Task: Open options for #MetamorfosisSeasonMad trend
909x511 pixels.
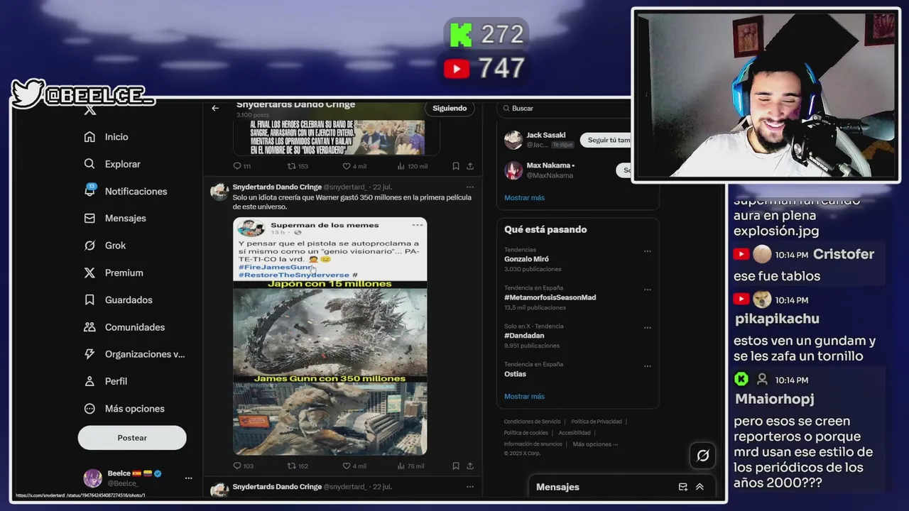Action: [647, 290]
